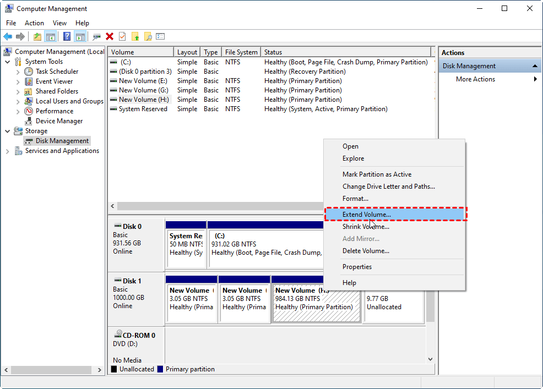
Task: Click the red X Delete icon
Action: coord(109,36)
